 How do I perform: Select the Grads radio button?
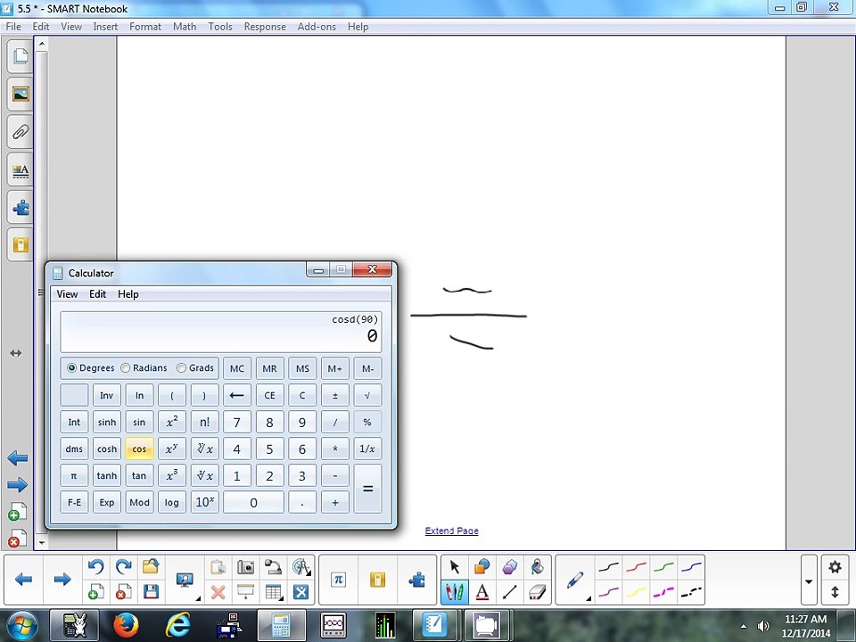pos(181,368)
